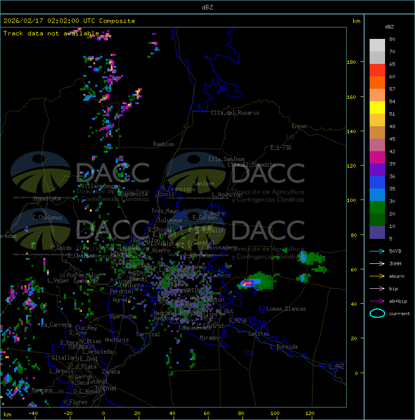Click the 'Track data not available' message
Screen dimensions: 415x420
click(51, 33)
